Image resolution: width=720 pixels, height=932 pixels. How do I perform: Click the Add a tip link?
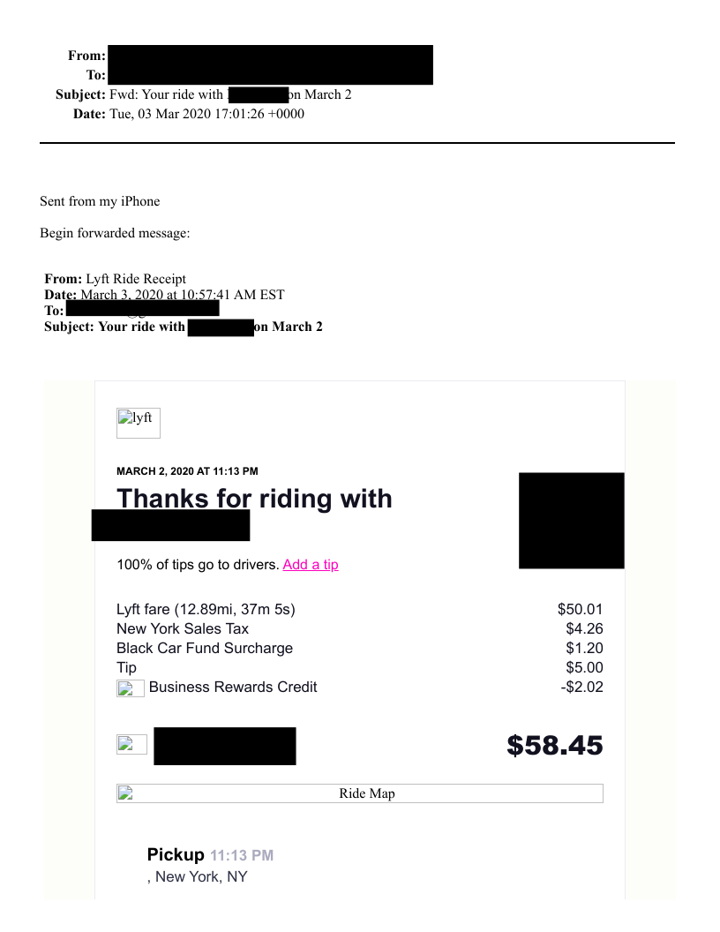(x=311, y=565)
